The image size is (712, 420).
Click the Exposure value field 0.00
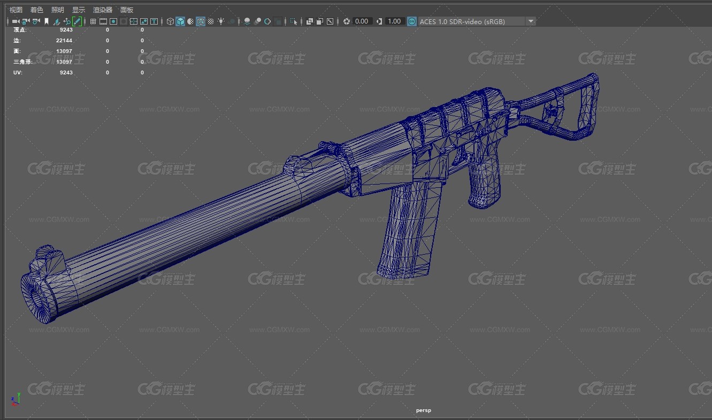(362, 21)
